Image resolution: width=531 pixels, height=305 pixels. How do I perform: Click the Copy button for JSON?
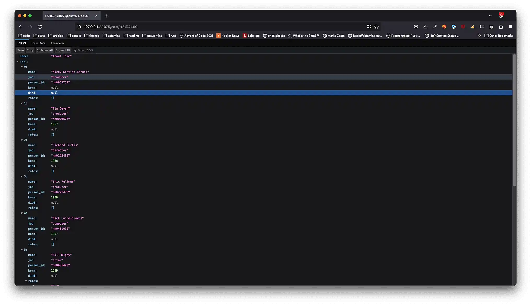click(x=30, y=50)
